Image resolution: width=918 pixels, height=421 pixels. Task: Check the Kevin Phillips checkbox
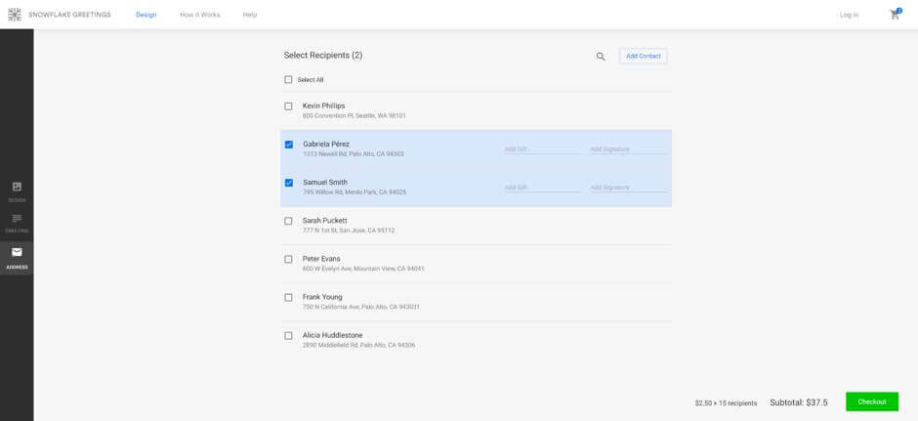[288, 106]
